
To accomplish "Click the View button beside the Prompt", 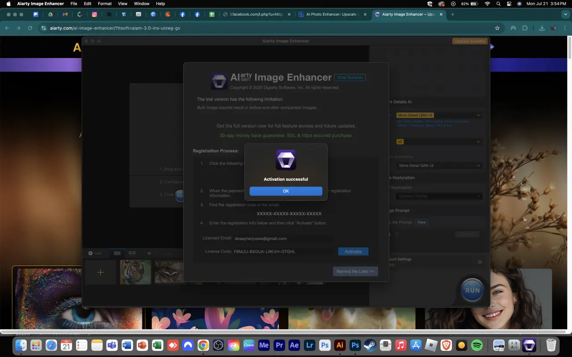I will (x=421, y=222).
